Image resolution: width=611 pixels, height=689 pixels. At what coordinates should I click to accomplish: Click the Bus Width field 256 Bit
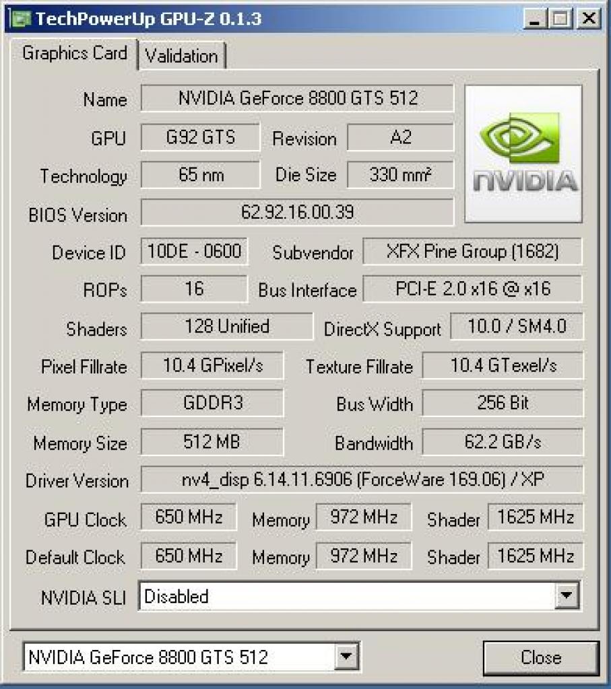click(503, 403)
